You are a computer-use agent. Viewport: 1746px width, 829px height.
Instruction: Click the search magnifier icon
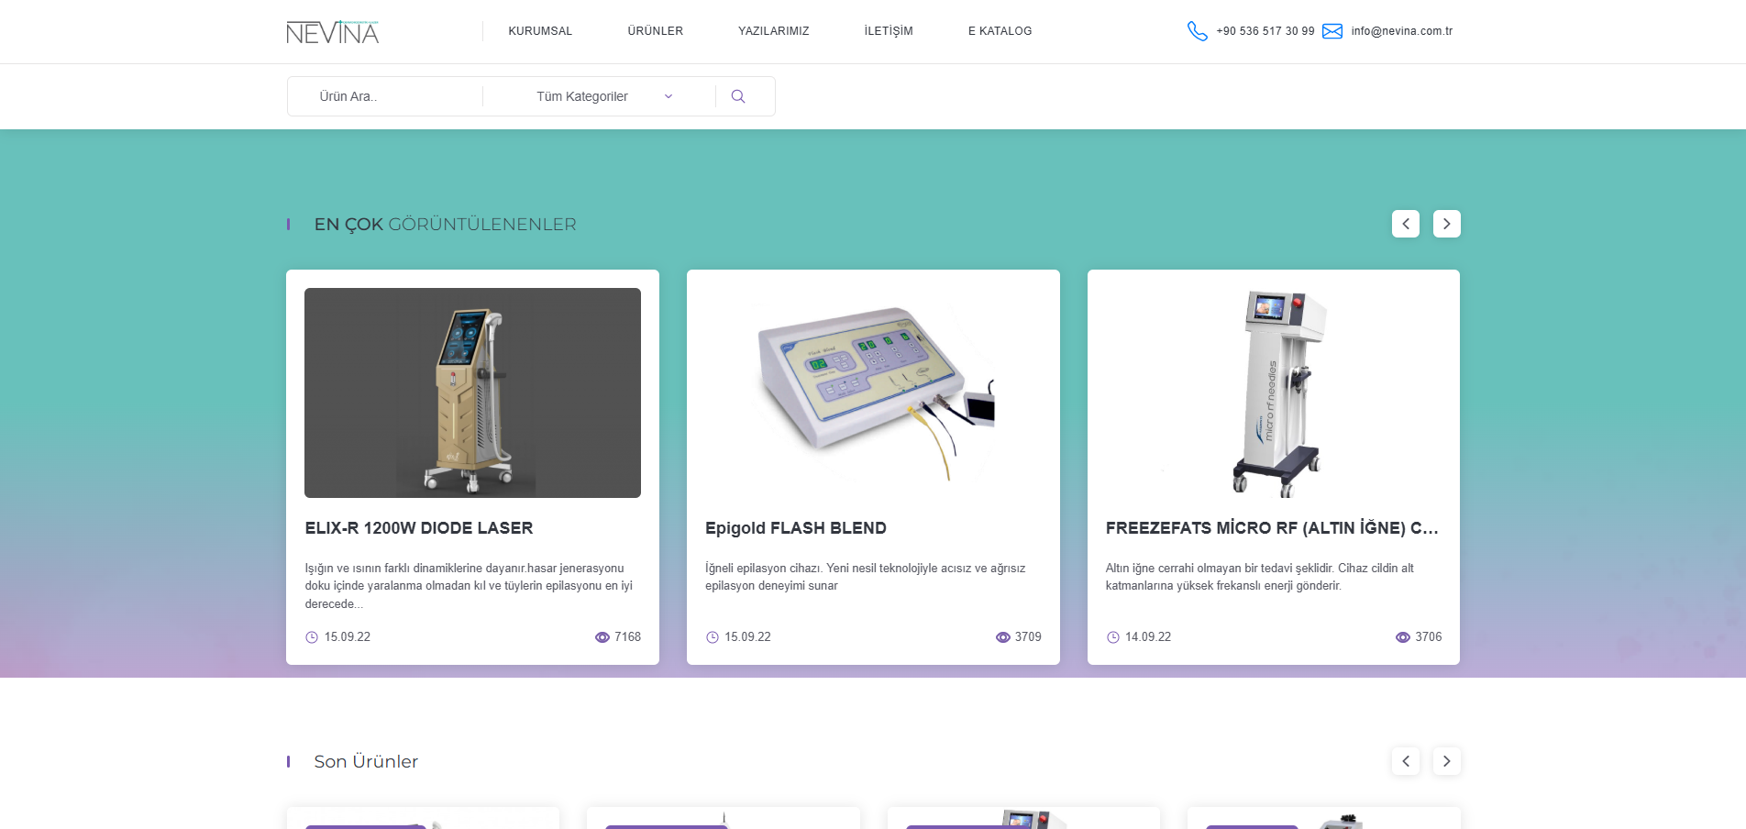click(738, 96)
